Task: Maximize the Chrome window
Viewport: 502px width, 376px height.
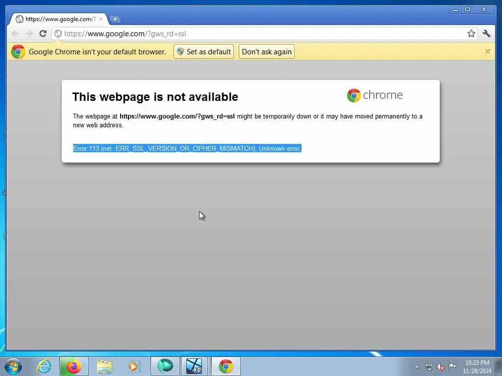Action: 467,10
